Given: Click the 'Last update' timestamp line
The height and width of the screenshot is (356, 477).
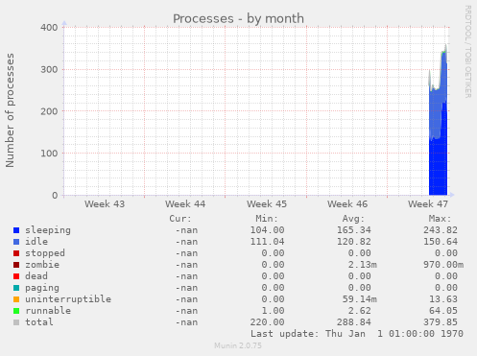Looking at the screenshot, I should [357, 334].
